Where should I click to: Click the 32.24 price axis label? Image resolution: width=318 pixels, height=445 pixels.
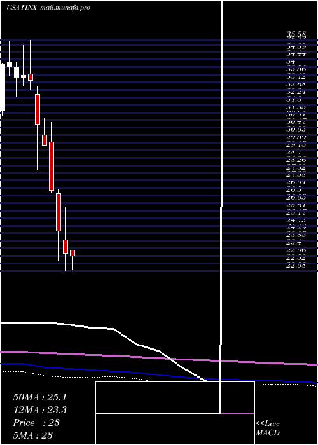click(x=296, y=92)
